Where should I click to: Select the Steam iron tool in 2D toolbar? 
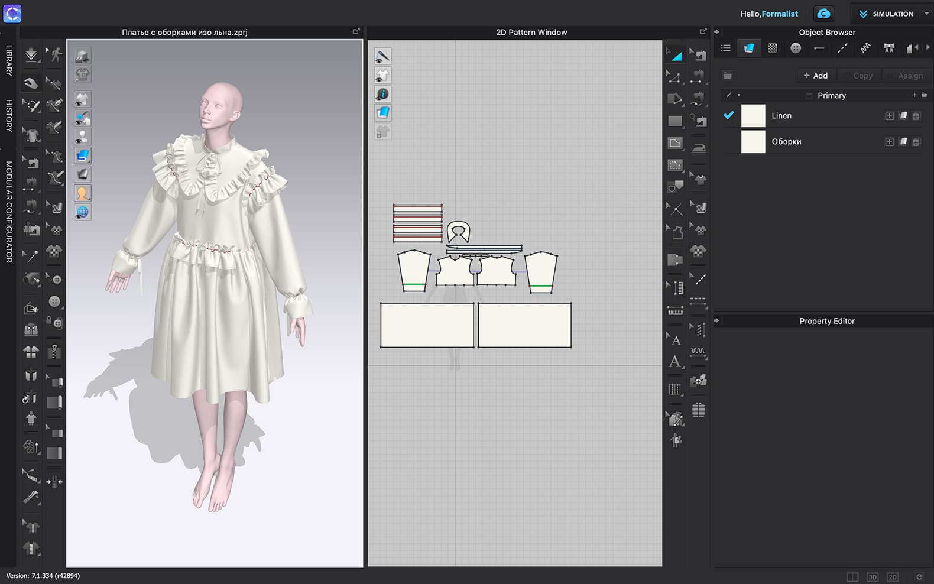[x=699, y=148]
